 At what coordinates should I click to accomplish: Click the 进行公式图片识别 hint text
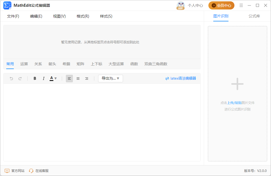pos(237,109)
